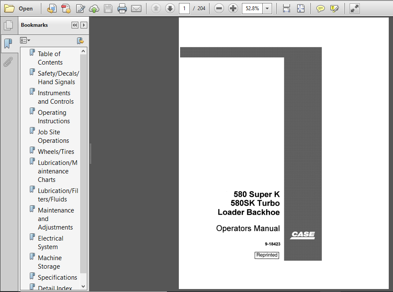
Task: Click the Edit/sign document icon
Action: point(80,9)
